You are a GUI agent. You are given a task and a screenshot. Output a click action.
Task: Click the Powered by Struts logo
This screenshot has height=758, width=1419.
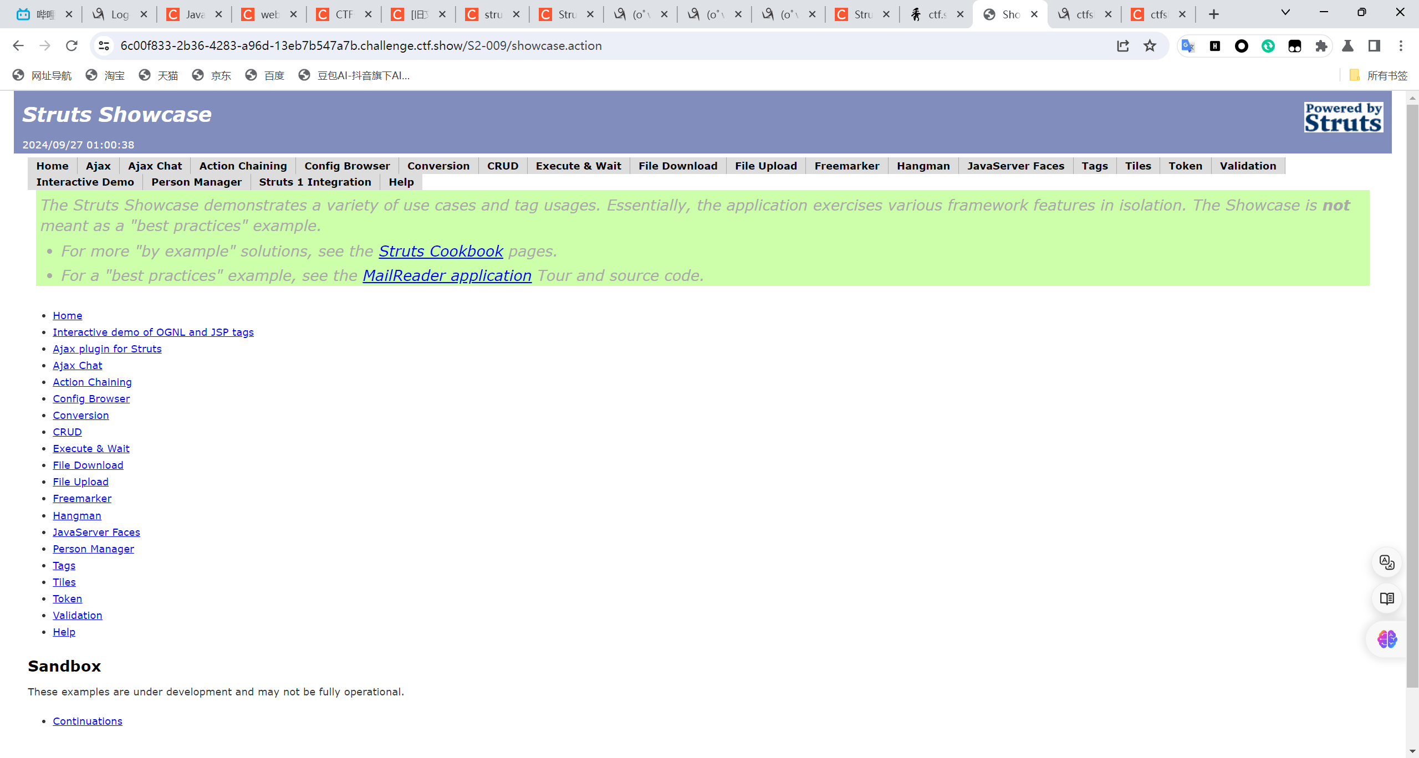click(x=1344, y=117)
